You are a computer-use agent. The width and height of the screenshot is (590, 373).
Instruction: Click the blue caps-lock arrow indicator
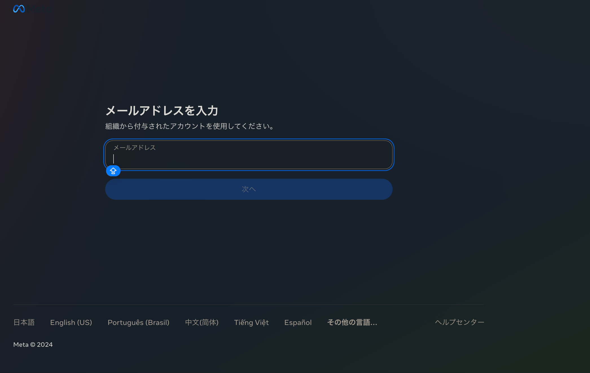pos(113,171)
